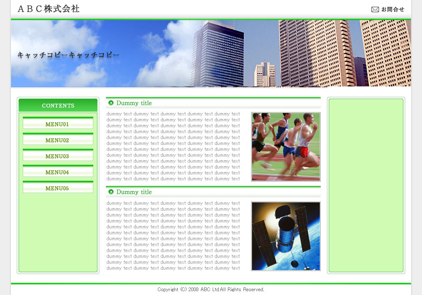Click the green arrow icon beside second Dummy title
Viewport: 422px width, 295px height.
[x=111, y=192]
